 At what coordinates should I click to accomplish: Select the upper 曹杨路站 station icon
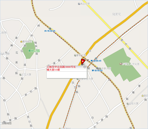click(96, 59)
